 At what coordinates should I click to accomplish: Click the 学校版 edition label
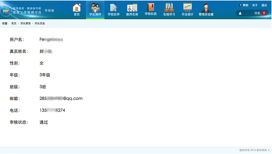pyautogui.click(x=49, y=11)
